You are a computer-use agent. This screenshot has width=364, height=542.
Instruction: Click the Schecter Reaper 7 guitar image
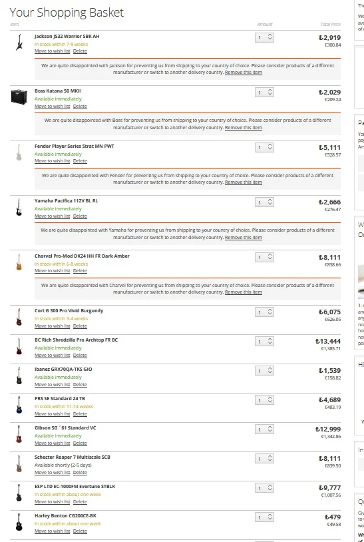tap(19, 463)
